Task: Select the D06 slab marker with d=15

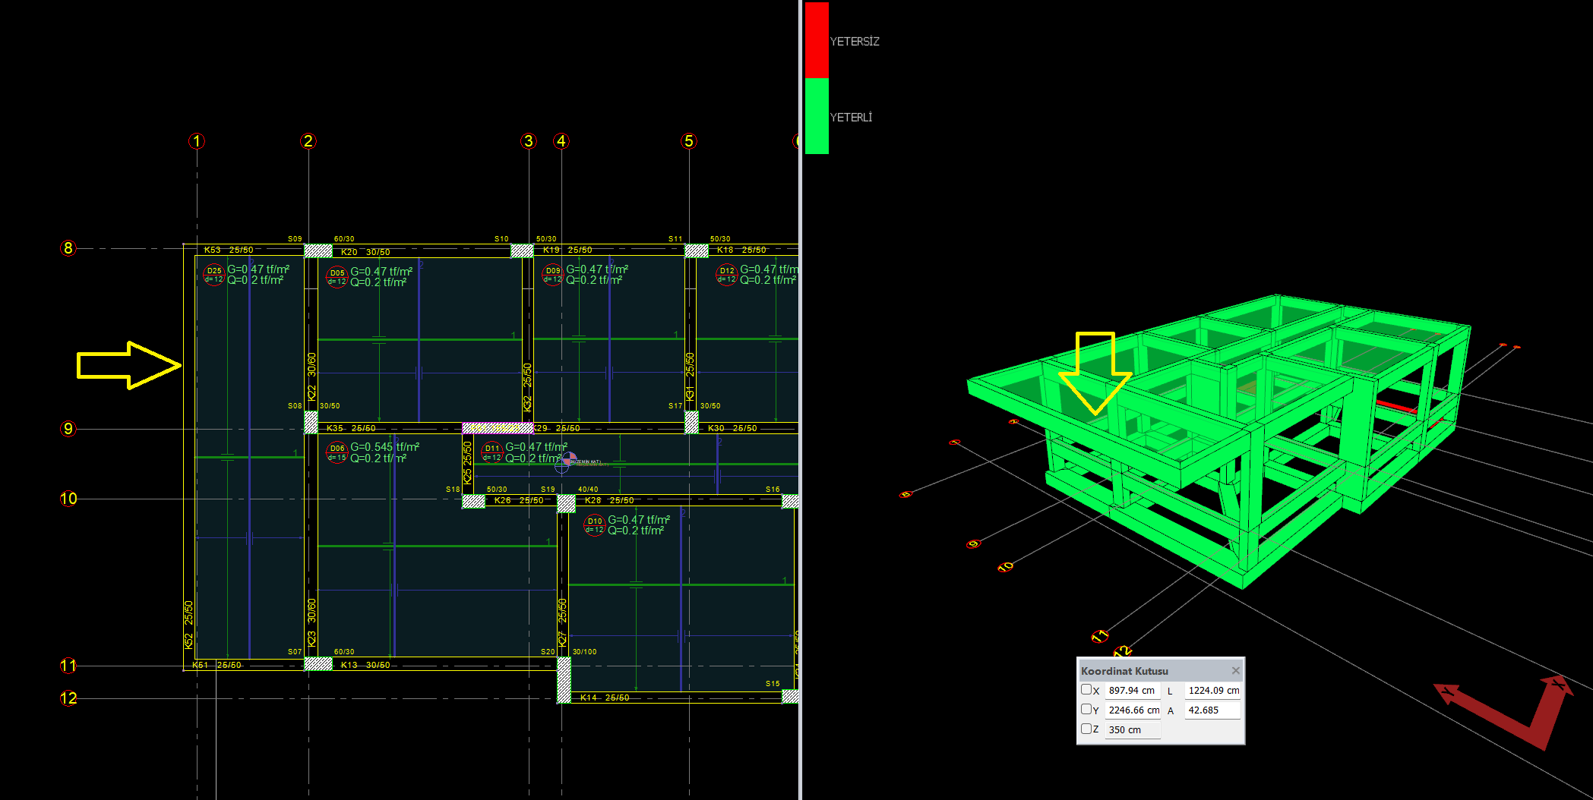Action: (337, 453)
